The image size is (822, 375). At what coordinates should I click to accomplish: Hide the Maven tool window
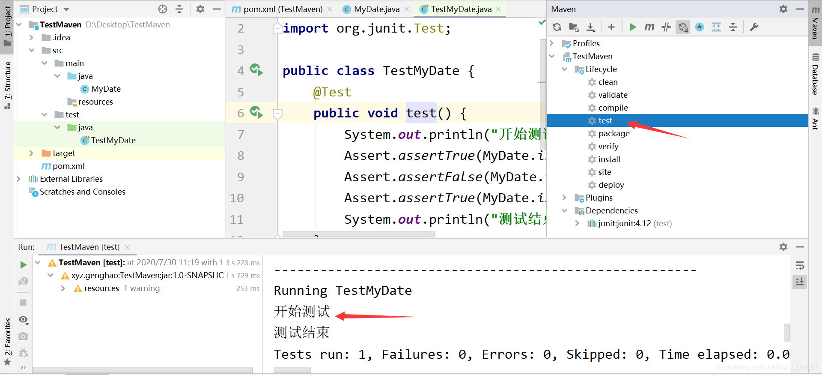pos(800,9)
